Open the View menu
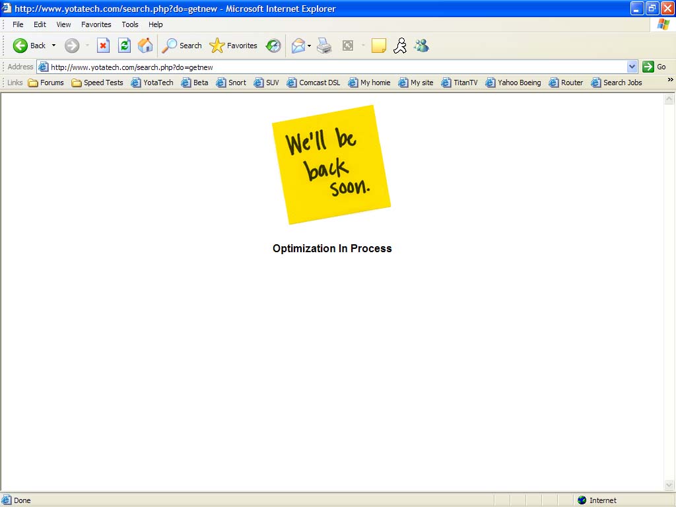The width and height of the screenshot is (676, 507). pyautogui.click(x=63, y=24)
